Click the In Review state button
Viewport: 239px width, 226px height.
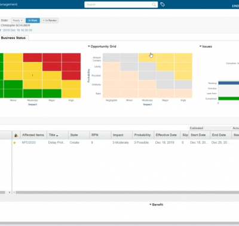click(50, 20)
